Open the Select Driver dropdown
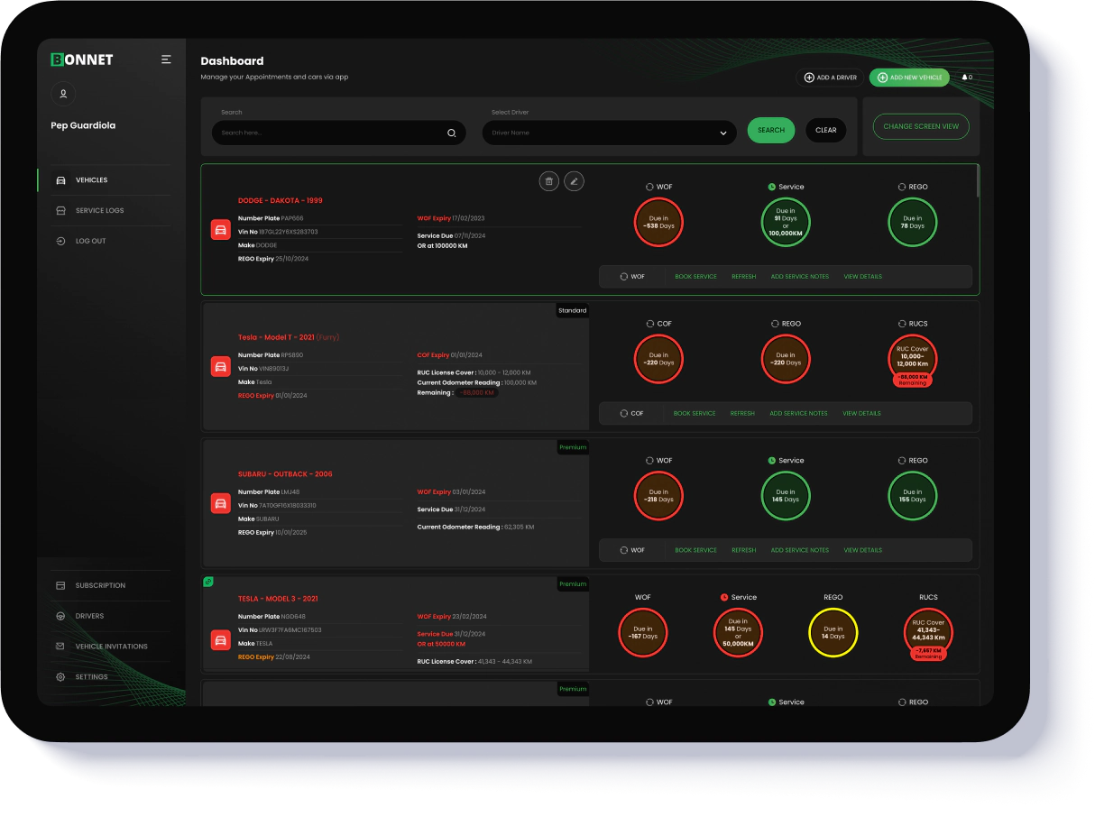This screenshot has width=1095, height=826. (x=608, y=133)
